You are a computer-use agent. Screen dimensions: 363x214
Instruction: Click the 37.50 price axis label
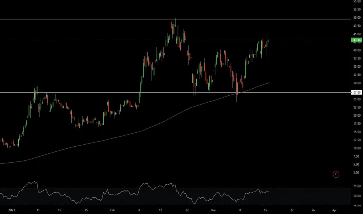coord(357,58)
